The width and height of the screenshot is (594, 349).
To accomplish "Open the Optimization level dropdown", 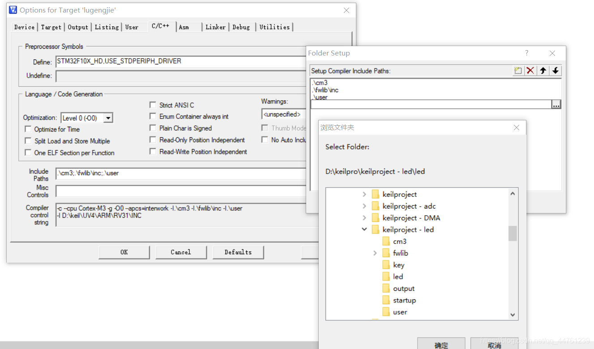I will pos(108,118).
